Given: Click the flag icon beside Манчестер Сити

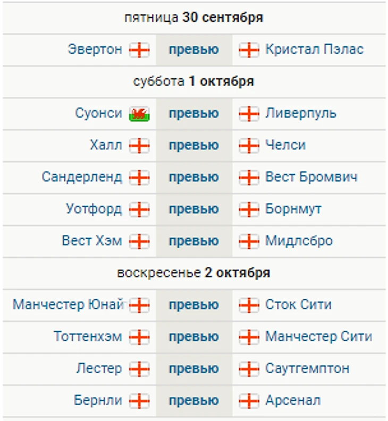Looking at the screenshot, I should pos(249,337).
